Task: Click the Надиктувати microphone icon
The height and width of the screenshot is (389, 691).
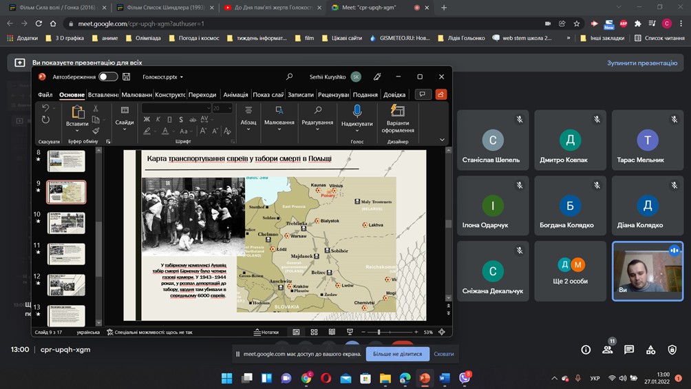Action: tap(357, 111)
